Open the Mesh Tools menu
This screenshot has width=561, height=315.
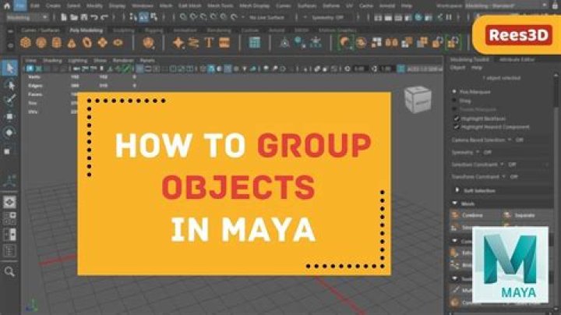pyautogui.click(x=220, y=5)
